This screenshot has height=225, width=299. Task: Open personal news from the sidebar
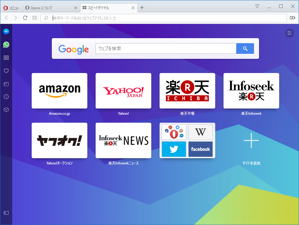pyautogui.click(x=6, y=84)
